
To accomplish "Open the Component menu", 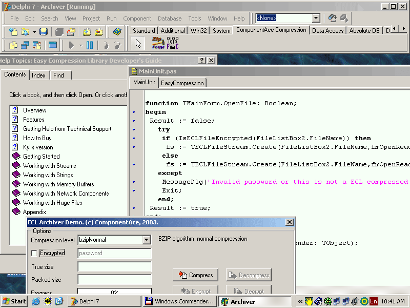I will pyautogui.click(x=137, y=18).
